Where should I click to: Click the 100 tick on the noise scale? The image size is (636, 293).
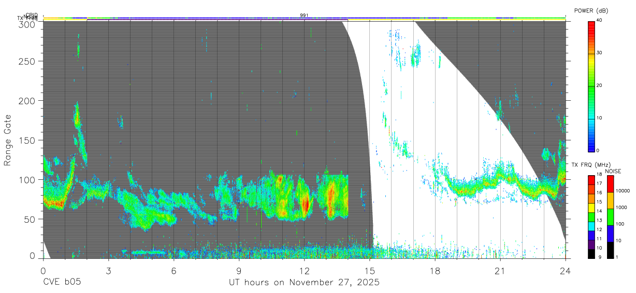coord(619,224)
